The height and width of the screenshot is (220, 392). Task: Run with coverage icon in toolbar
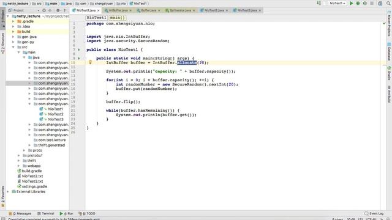(x=365, y=4)
